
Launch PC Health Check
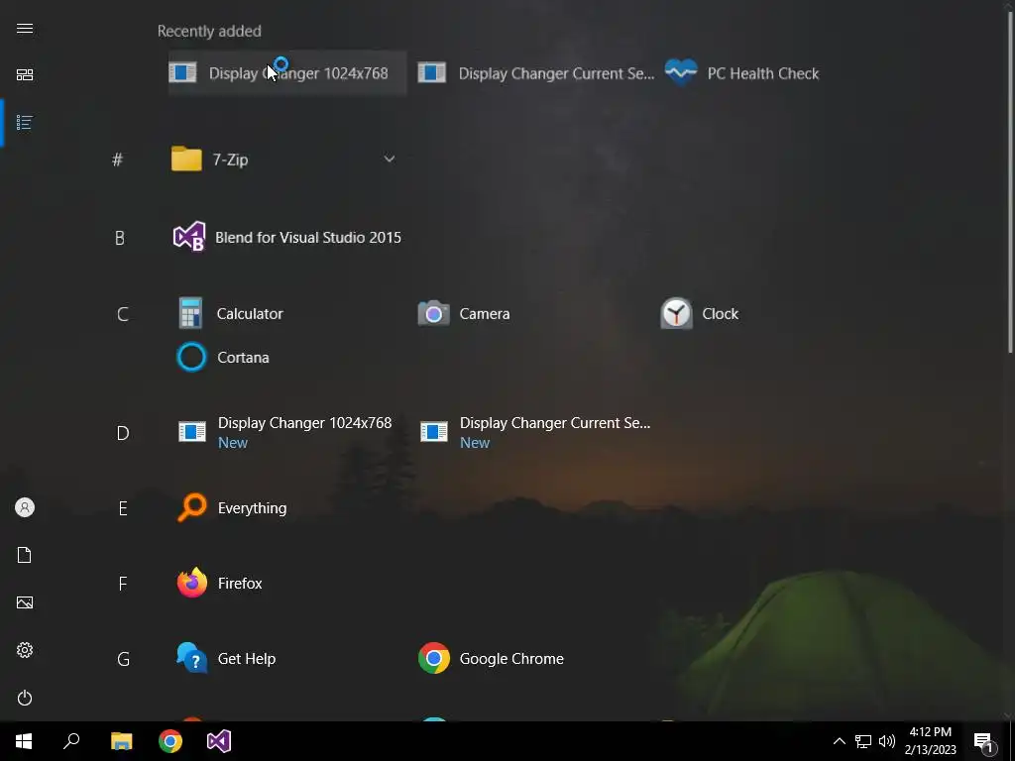(x=741, y=73)
